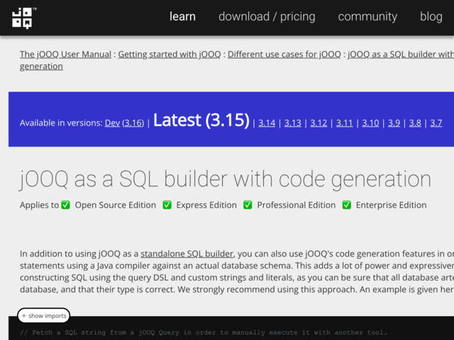Image resolution: width=454 pixels, height=340 pixels.
Task: Click the code comment Fetch a SQL string
Action: click(x=204, y=332)
